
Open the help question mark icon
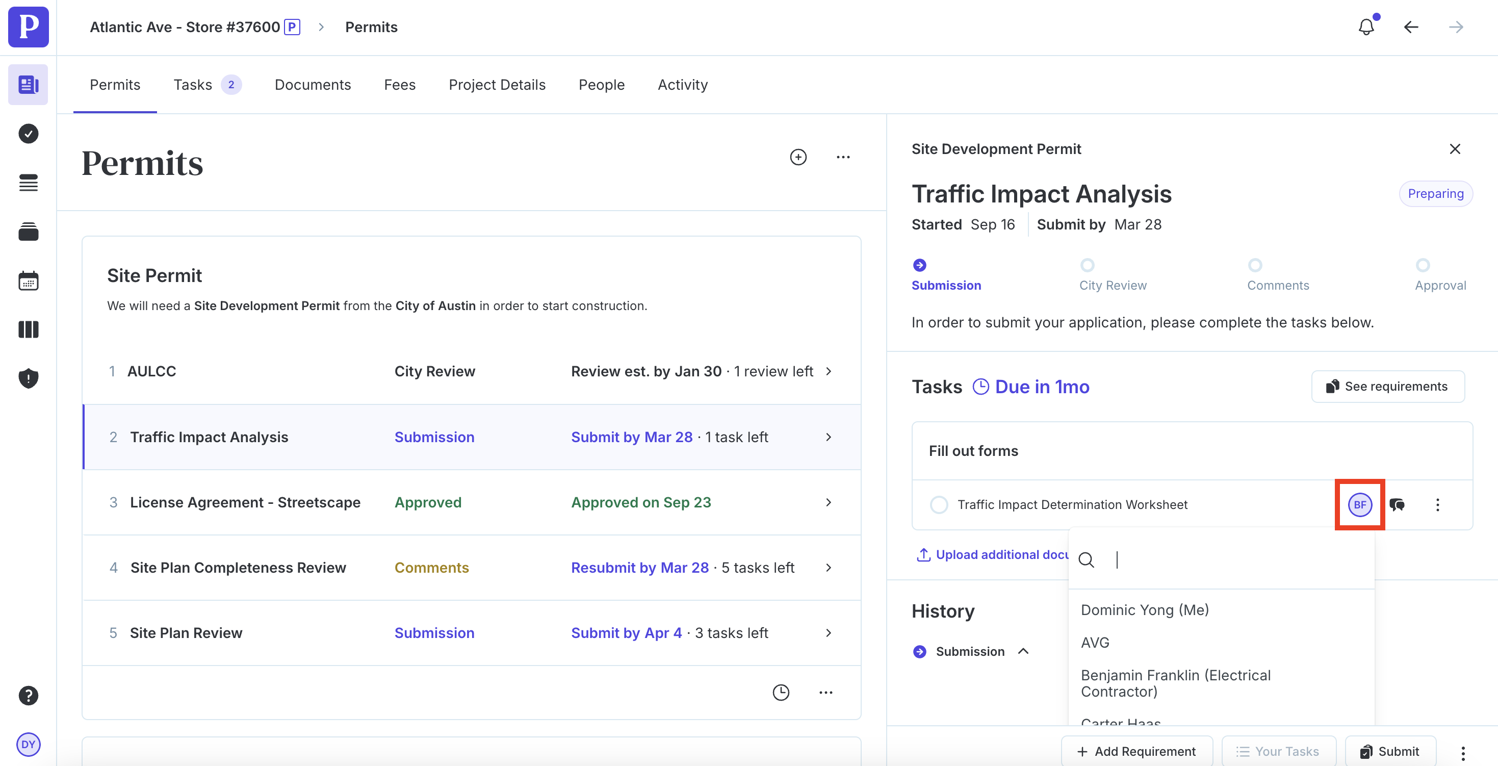pos(28,695)
